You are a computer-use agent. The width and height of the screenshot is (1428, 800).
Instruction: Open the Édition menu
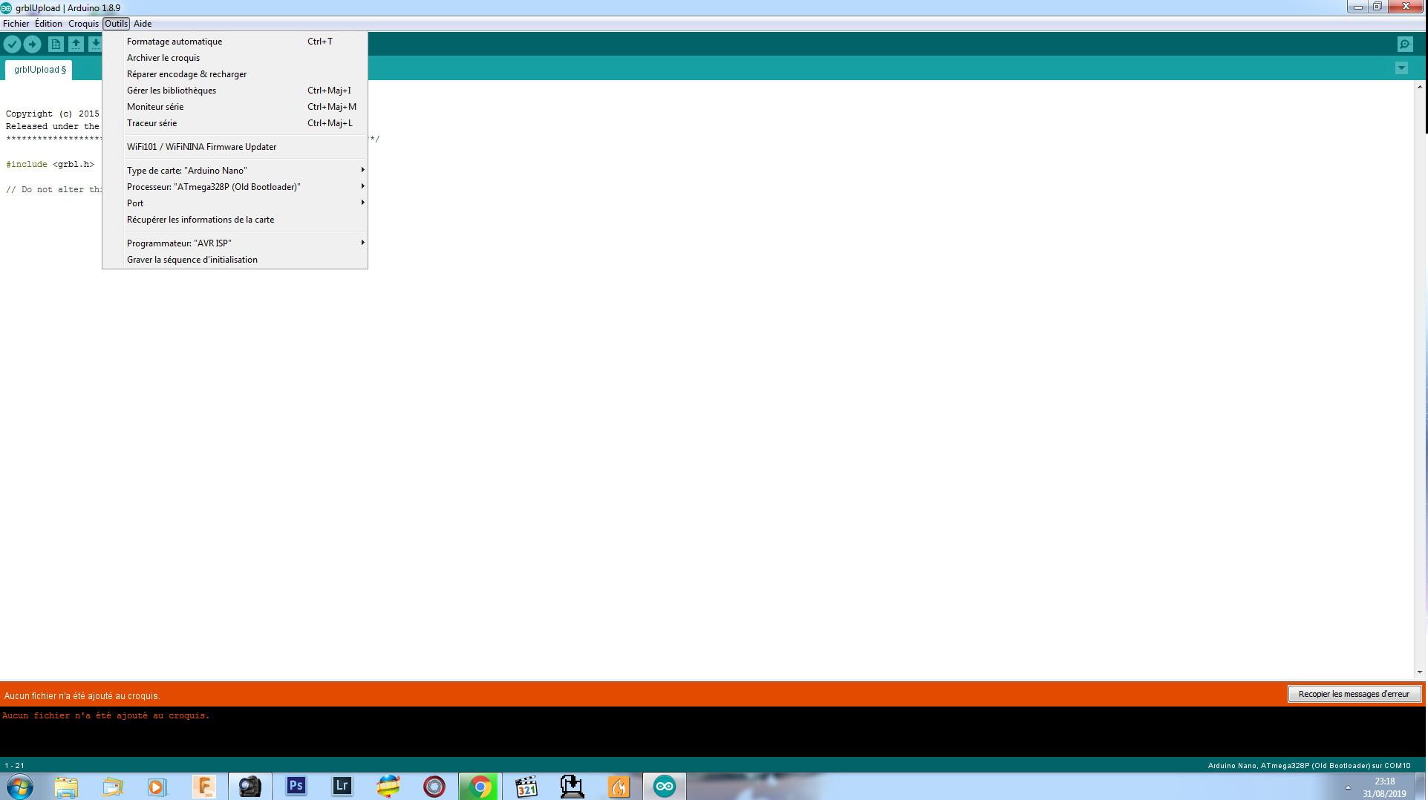(x=48, y=24)
